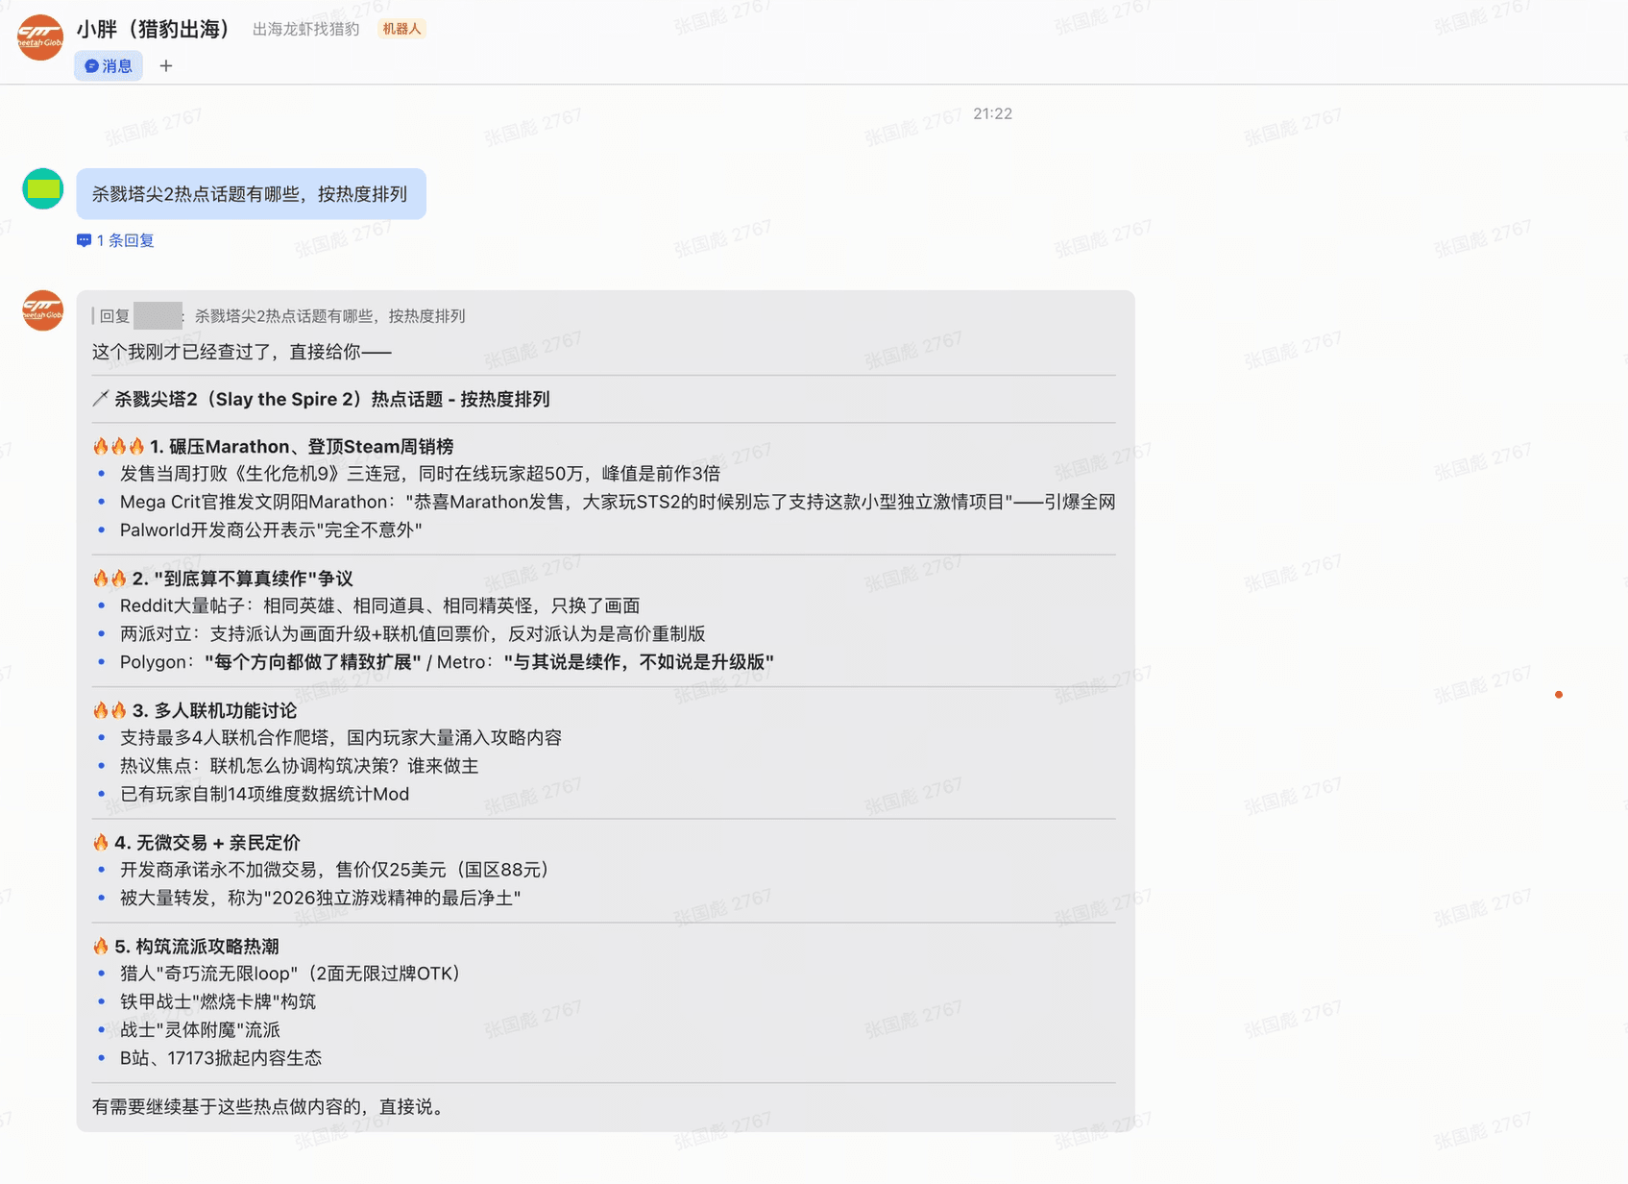Select line about 《生化危机9》三连冠
Viewport: 1628px width, 1184px height.
click(x=420, y=474)
